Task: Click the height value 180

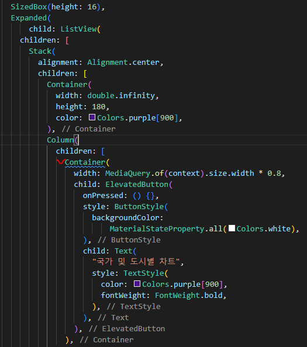Action: tap(99, 107)
